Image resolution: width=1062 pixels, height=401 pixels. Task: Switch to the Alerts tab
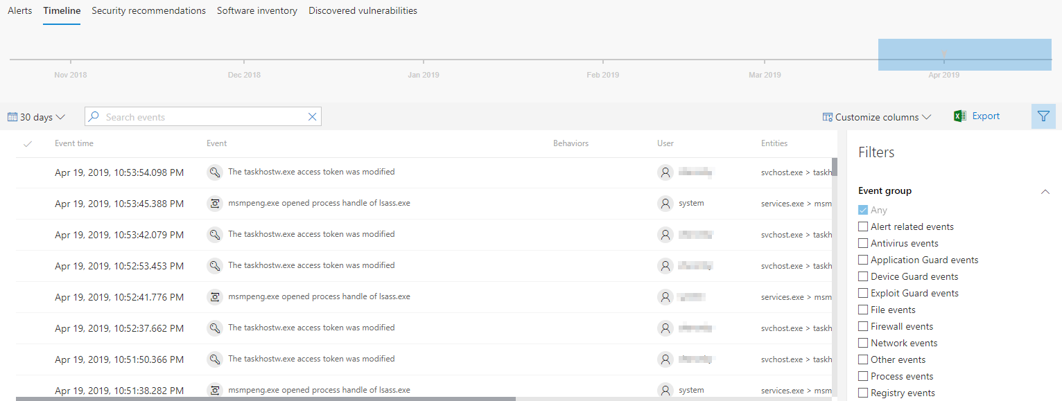pos(19,11)
